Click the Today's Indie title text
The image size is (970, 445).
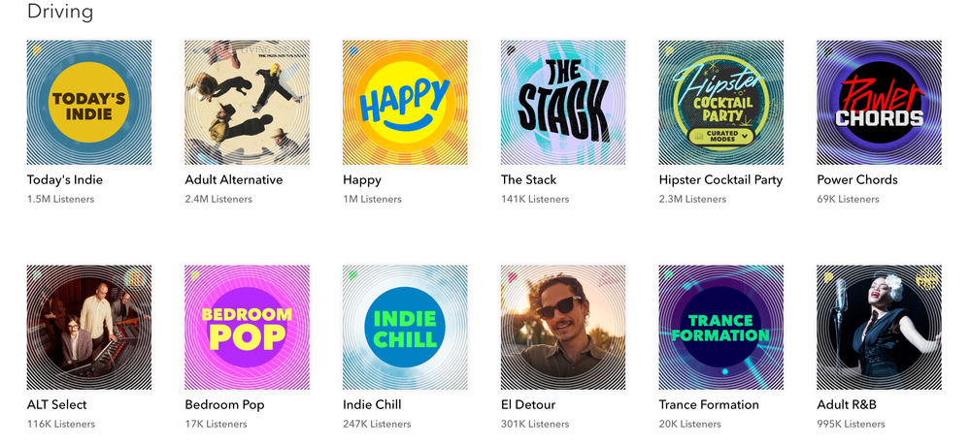65,179
